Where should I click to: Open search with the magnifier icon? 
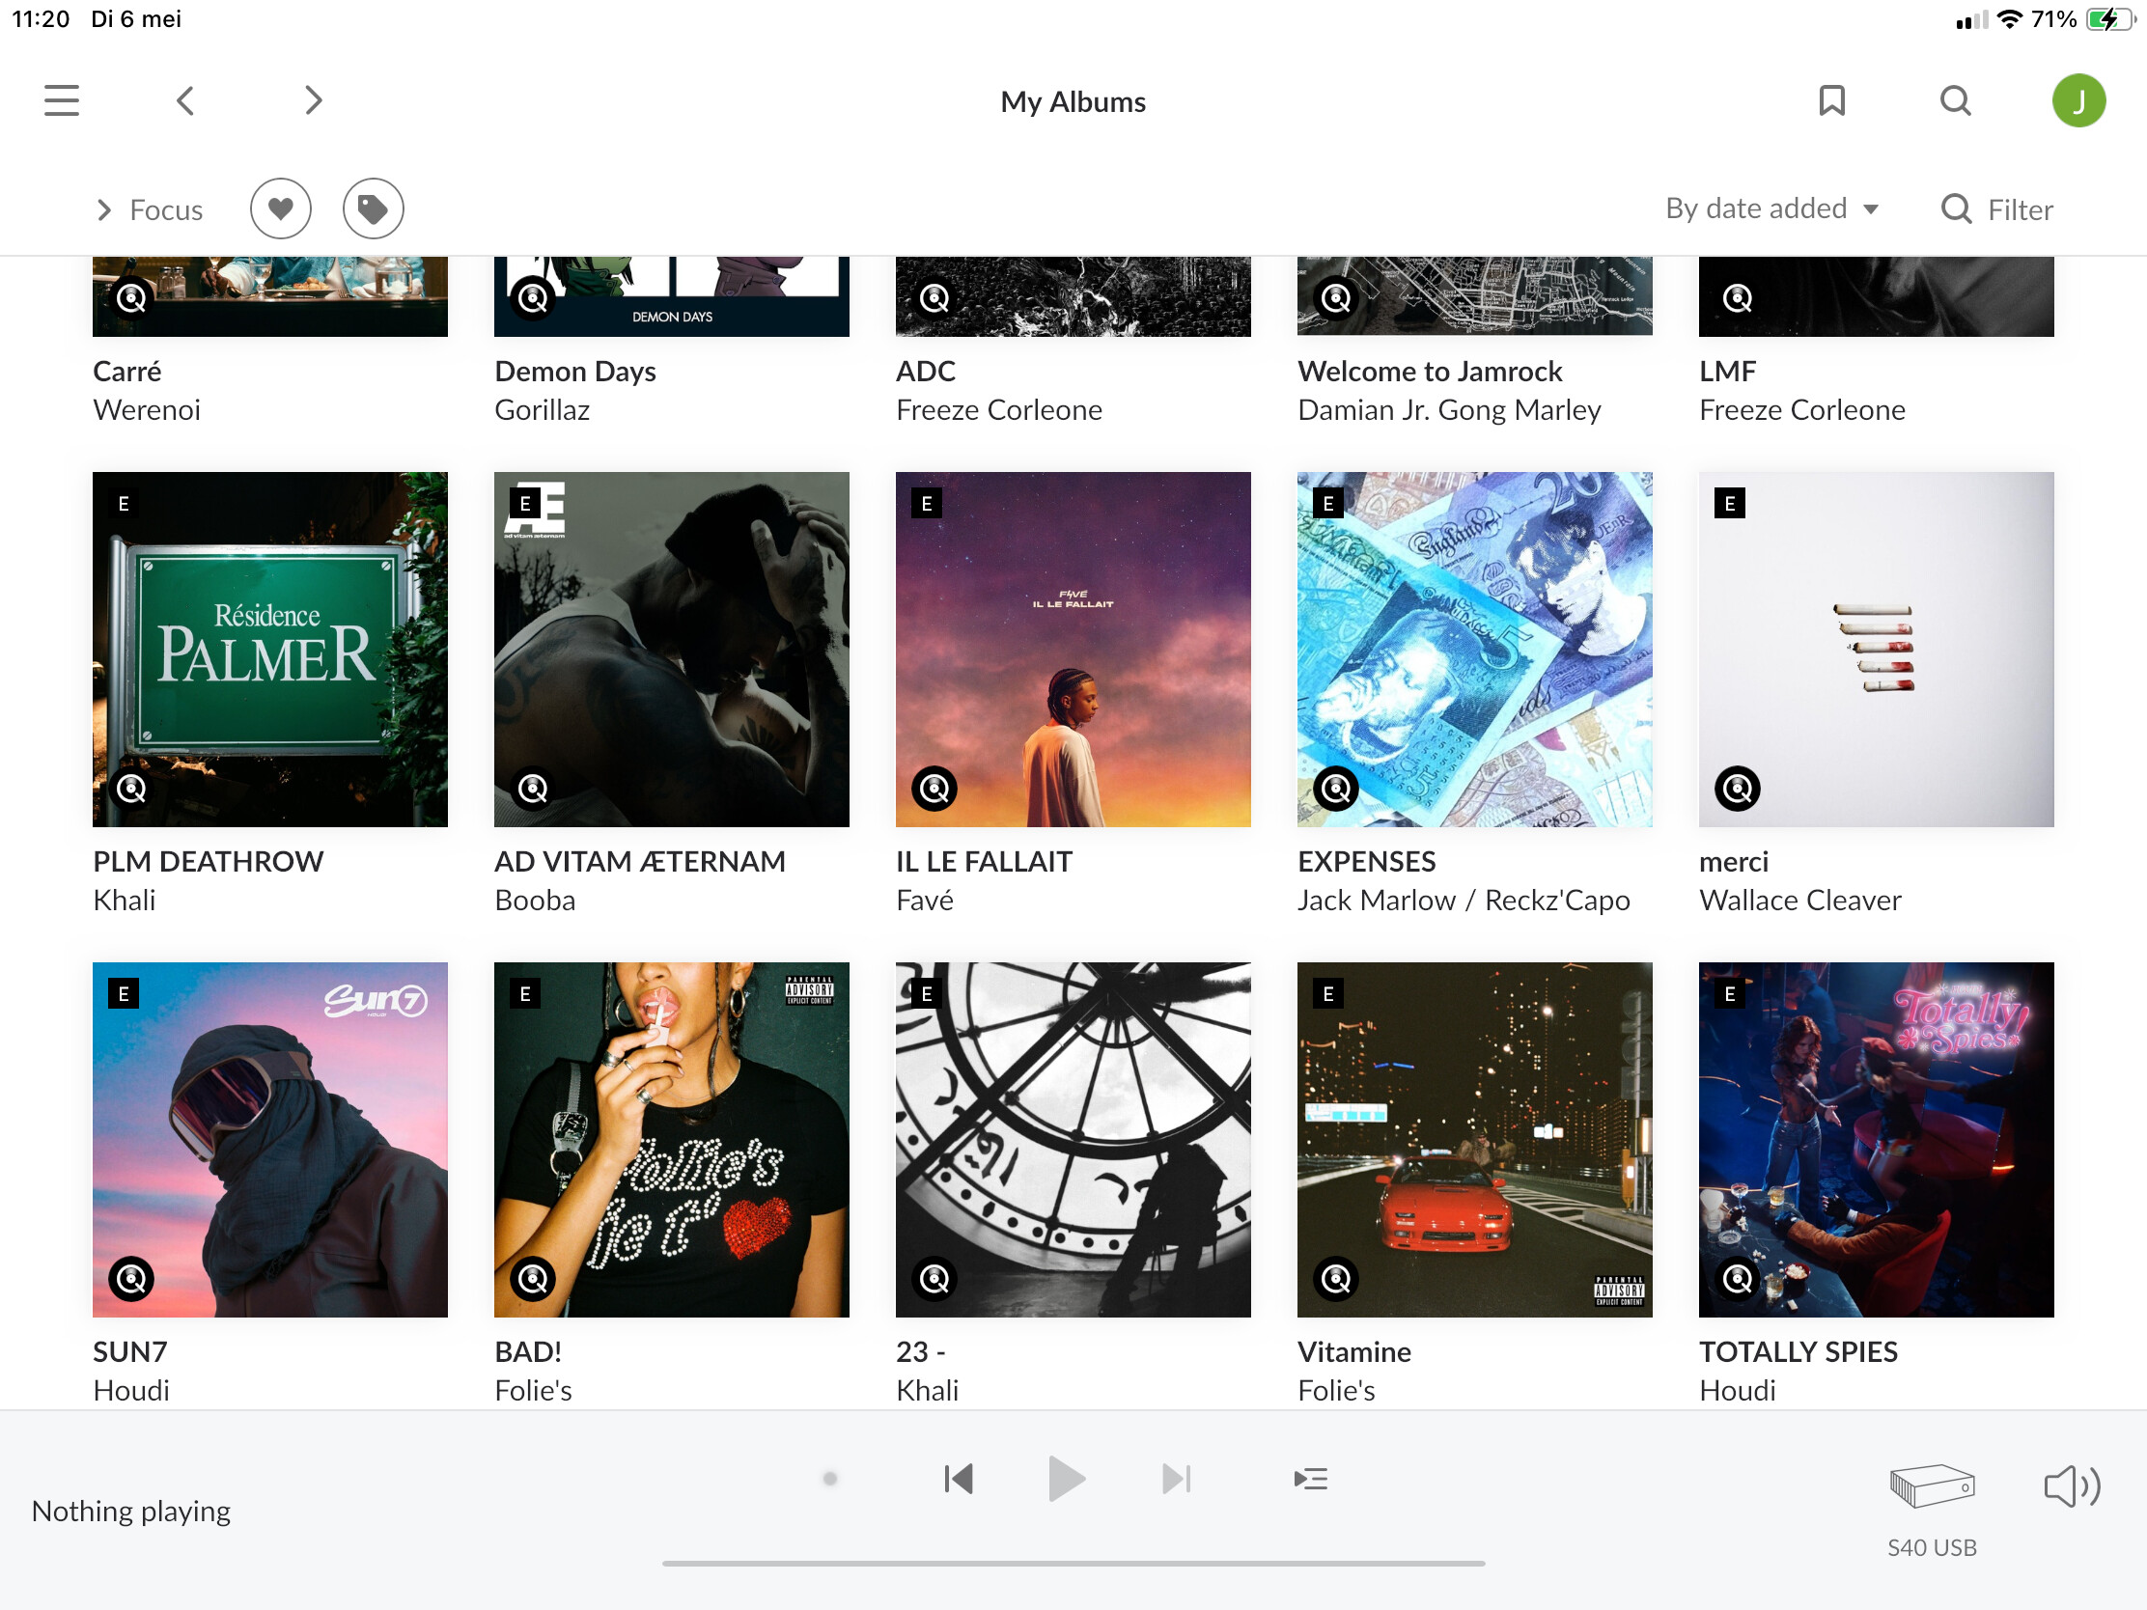click(1956, 101)
